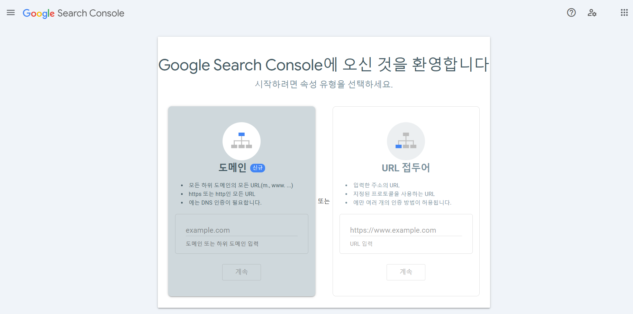
Task: Select the 도메인 card heading
Action: tap(233, 168)
